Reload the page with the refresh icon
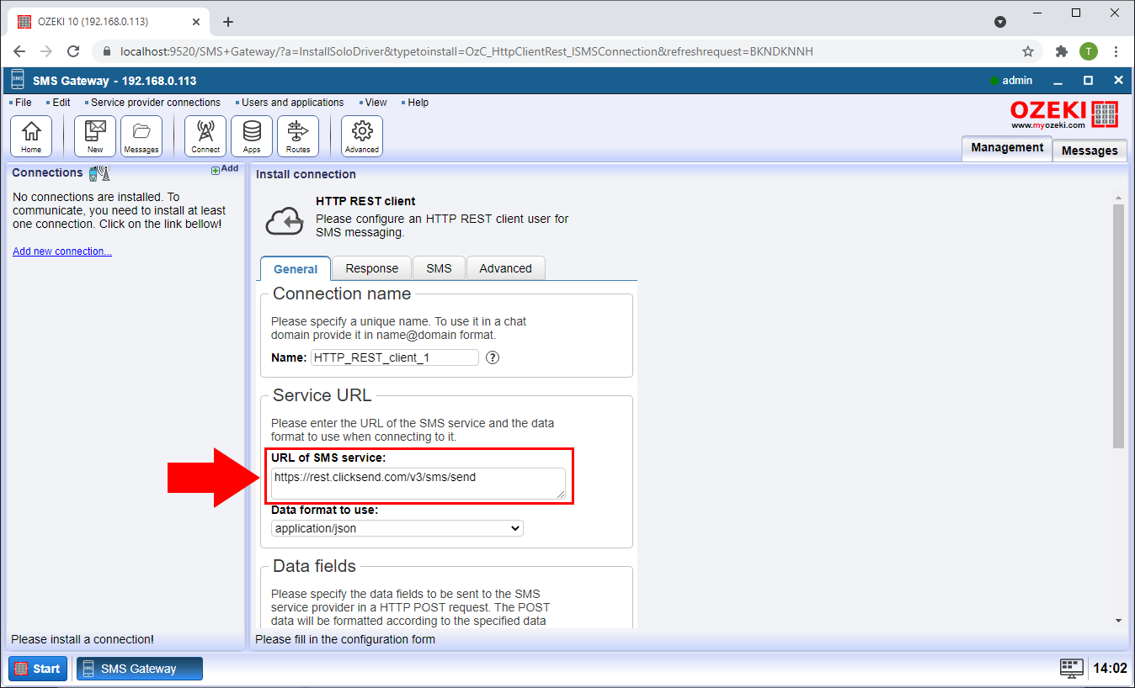1135x688 pixels. [73, 51]
